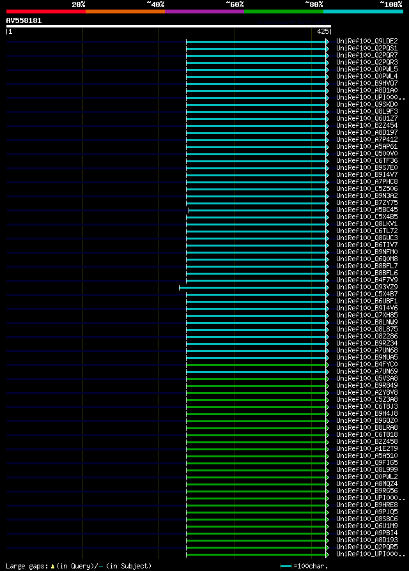This screenshot has height=571, width=409.
Task: Select the UniRef100_B4FYC0 label
Action: (367, 364)
